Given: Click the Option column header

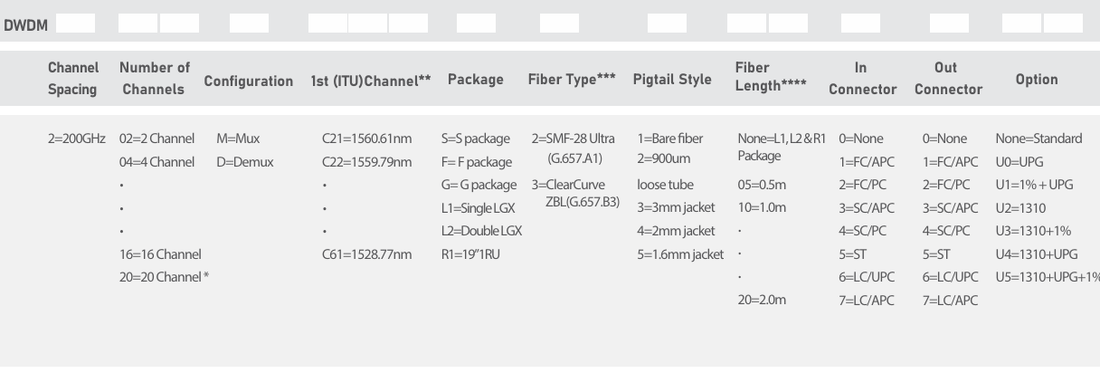Looking at the screenshot, I should click(x=1037, y=80).
